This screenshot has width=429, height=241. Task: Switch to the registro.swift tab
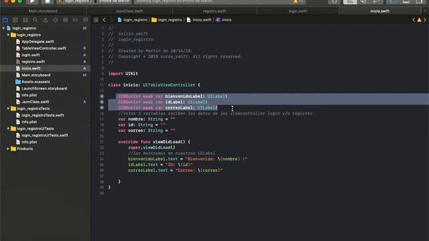click(x=214, y=11)
